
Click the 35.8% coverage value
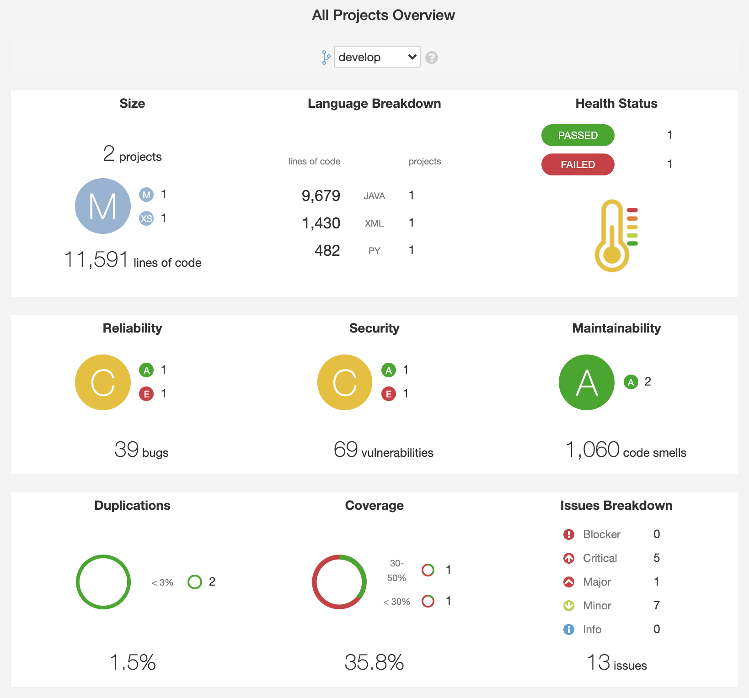click(x=374, y=662)
